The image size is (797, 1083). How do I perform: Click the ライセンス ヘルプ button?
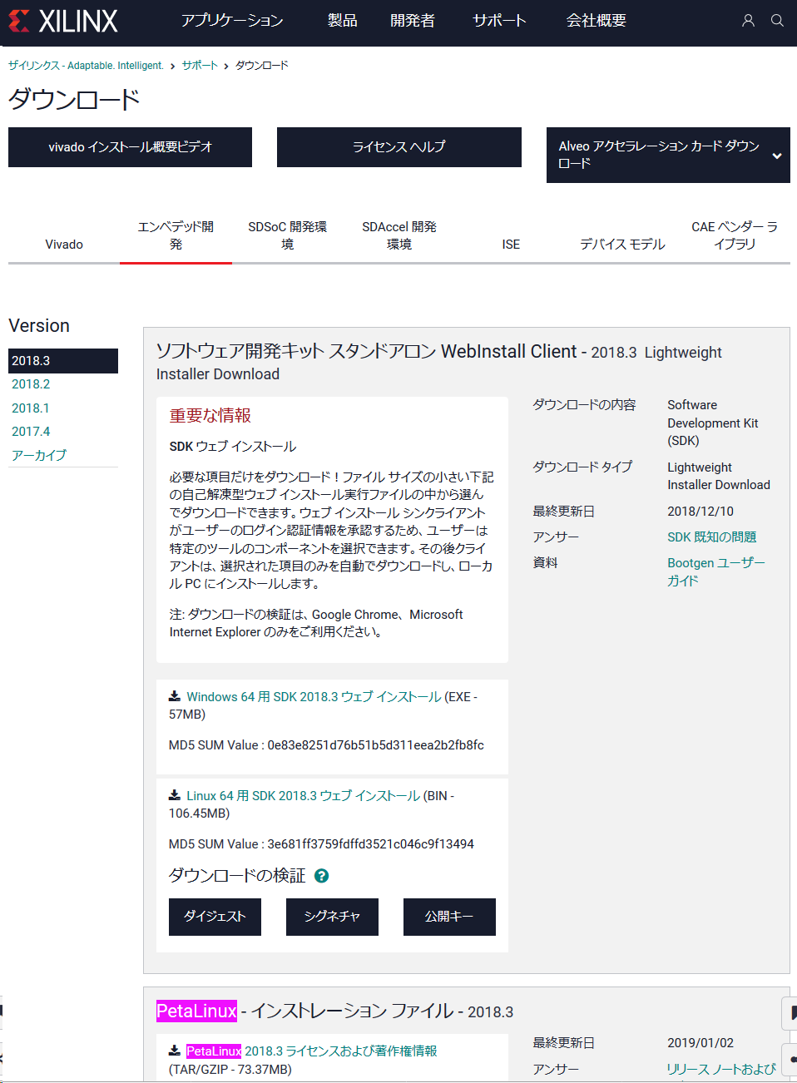click(398, 147)
